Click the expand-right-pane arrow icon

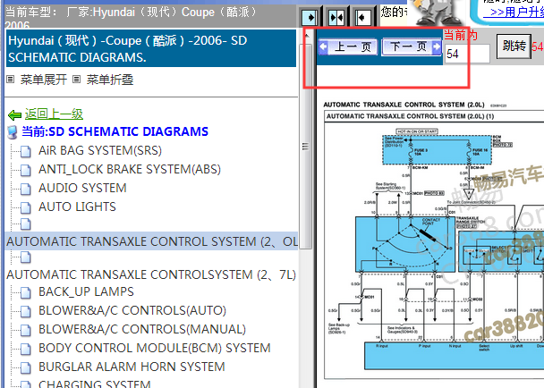pyautogui.click(x=310, y=17)
